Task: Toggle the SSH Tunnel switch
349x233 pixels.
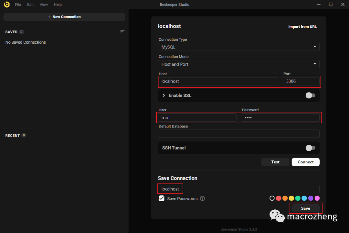Action: point(310,148)
